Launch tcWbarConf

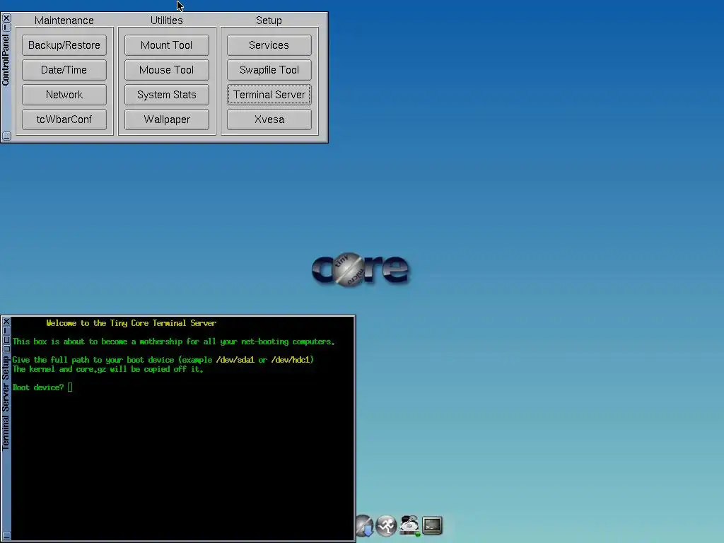[64, 119]
